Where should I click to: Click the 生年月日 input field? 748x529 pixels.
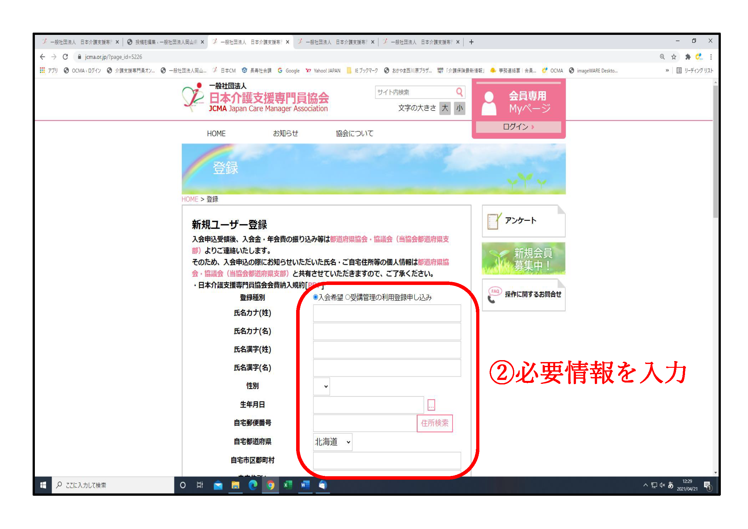368,405
